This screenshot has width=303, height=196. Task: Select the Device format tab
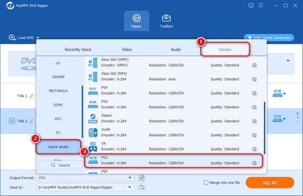point(225,49)
